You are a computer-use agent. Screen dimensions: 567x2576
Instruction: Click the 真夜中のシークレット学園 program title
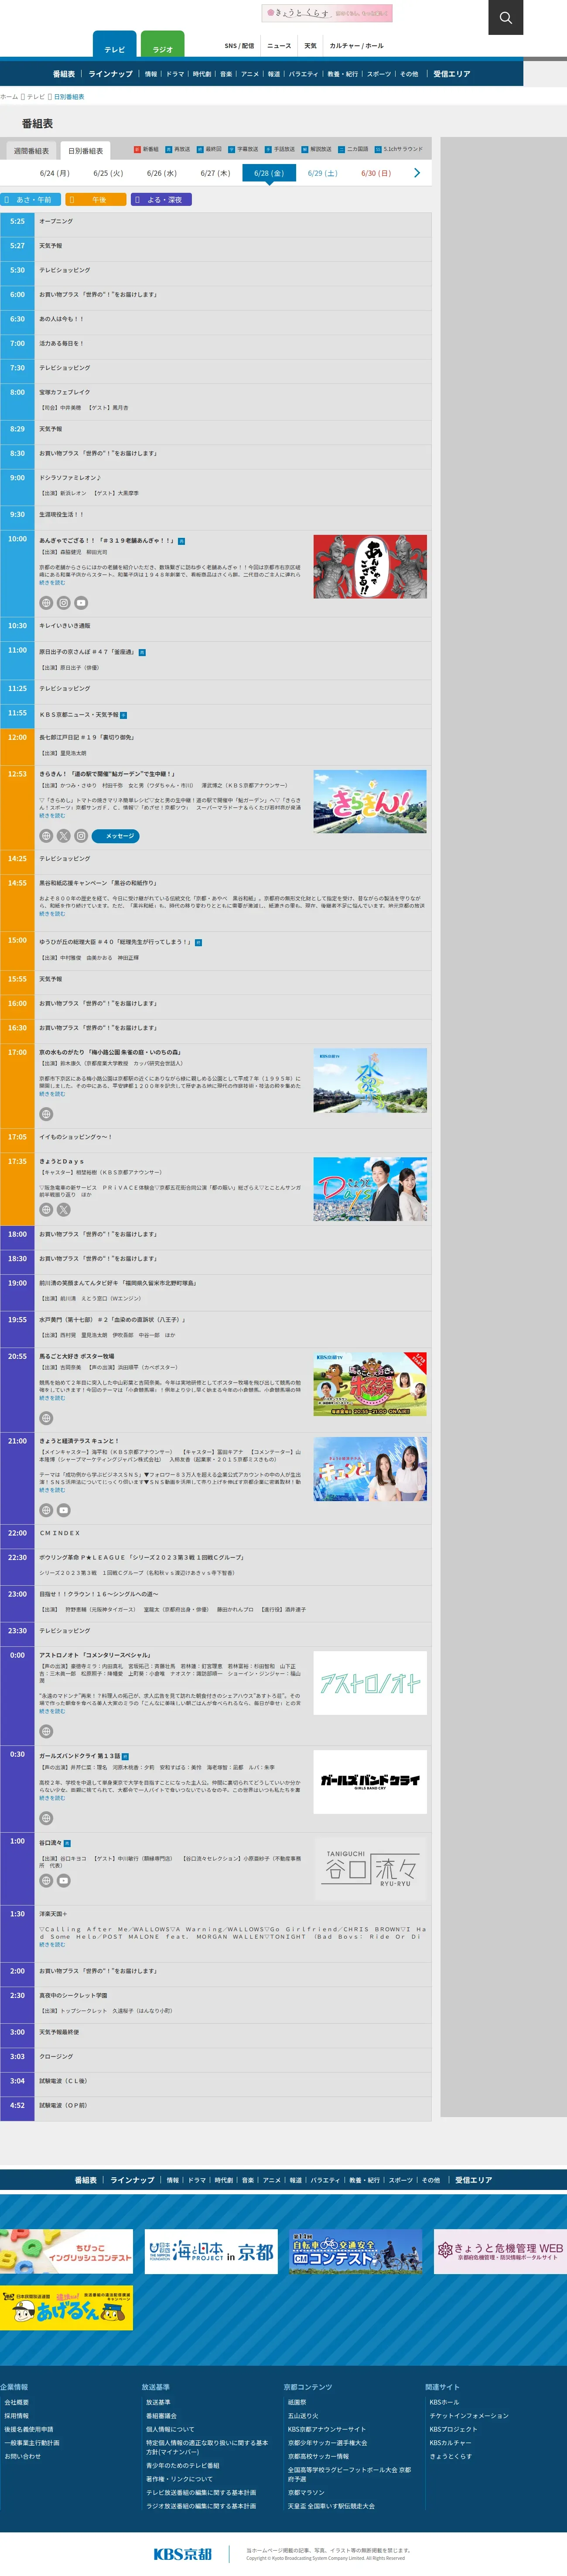point(73,1995)
